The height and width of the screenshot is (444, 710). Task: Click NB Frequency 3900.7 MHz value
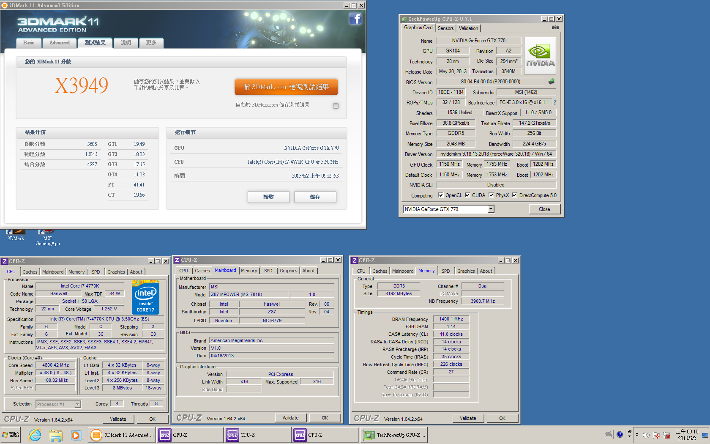point(483,301)
